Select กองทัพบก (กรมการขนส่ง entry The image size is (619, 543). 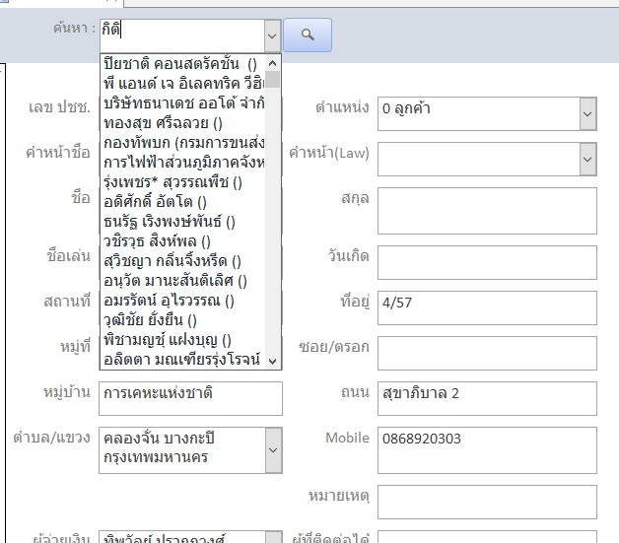183,143
